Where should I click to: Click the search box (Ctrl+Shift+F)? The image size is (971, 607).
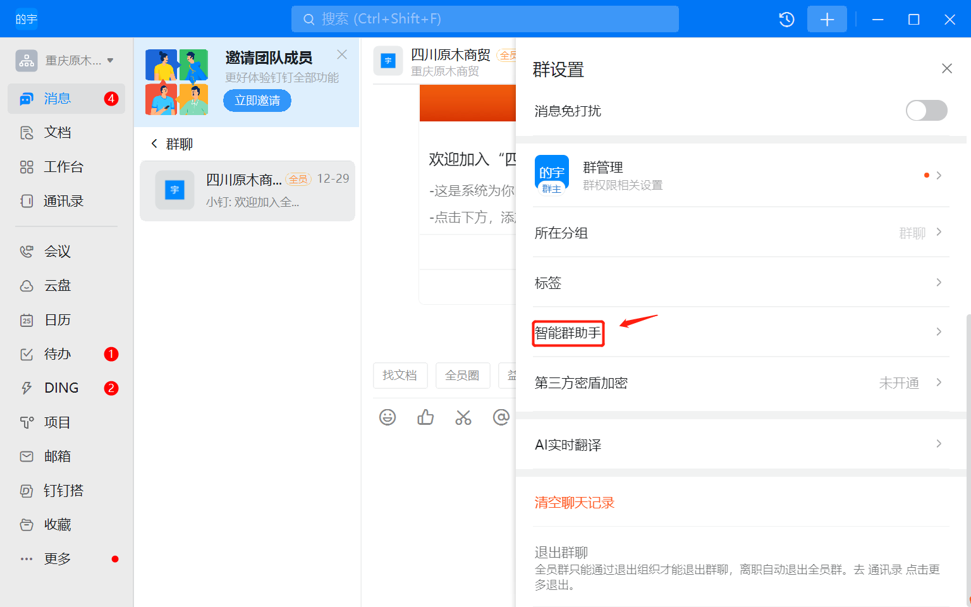point(485,19)
